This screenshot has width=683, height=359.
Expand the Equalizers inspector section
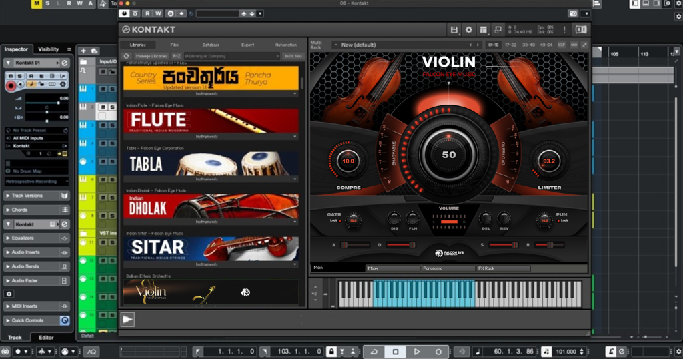pyautogui.click(x=37, y=238)
